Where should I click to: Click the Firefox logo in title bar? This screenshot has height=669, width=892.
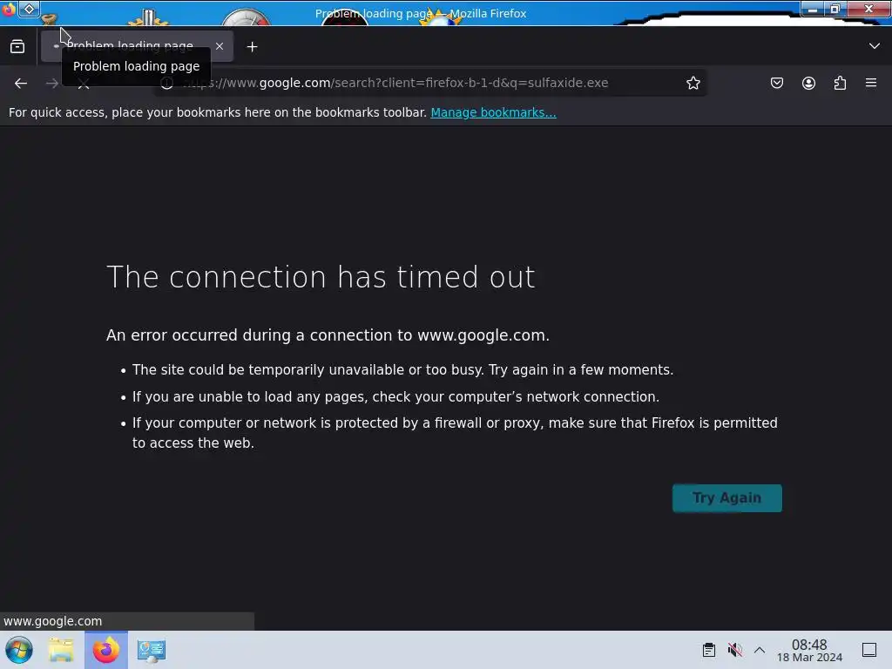pyautogui.click(x=9, y=10)
